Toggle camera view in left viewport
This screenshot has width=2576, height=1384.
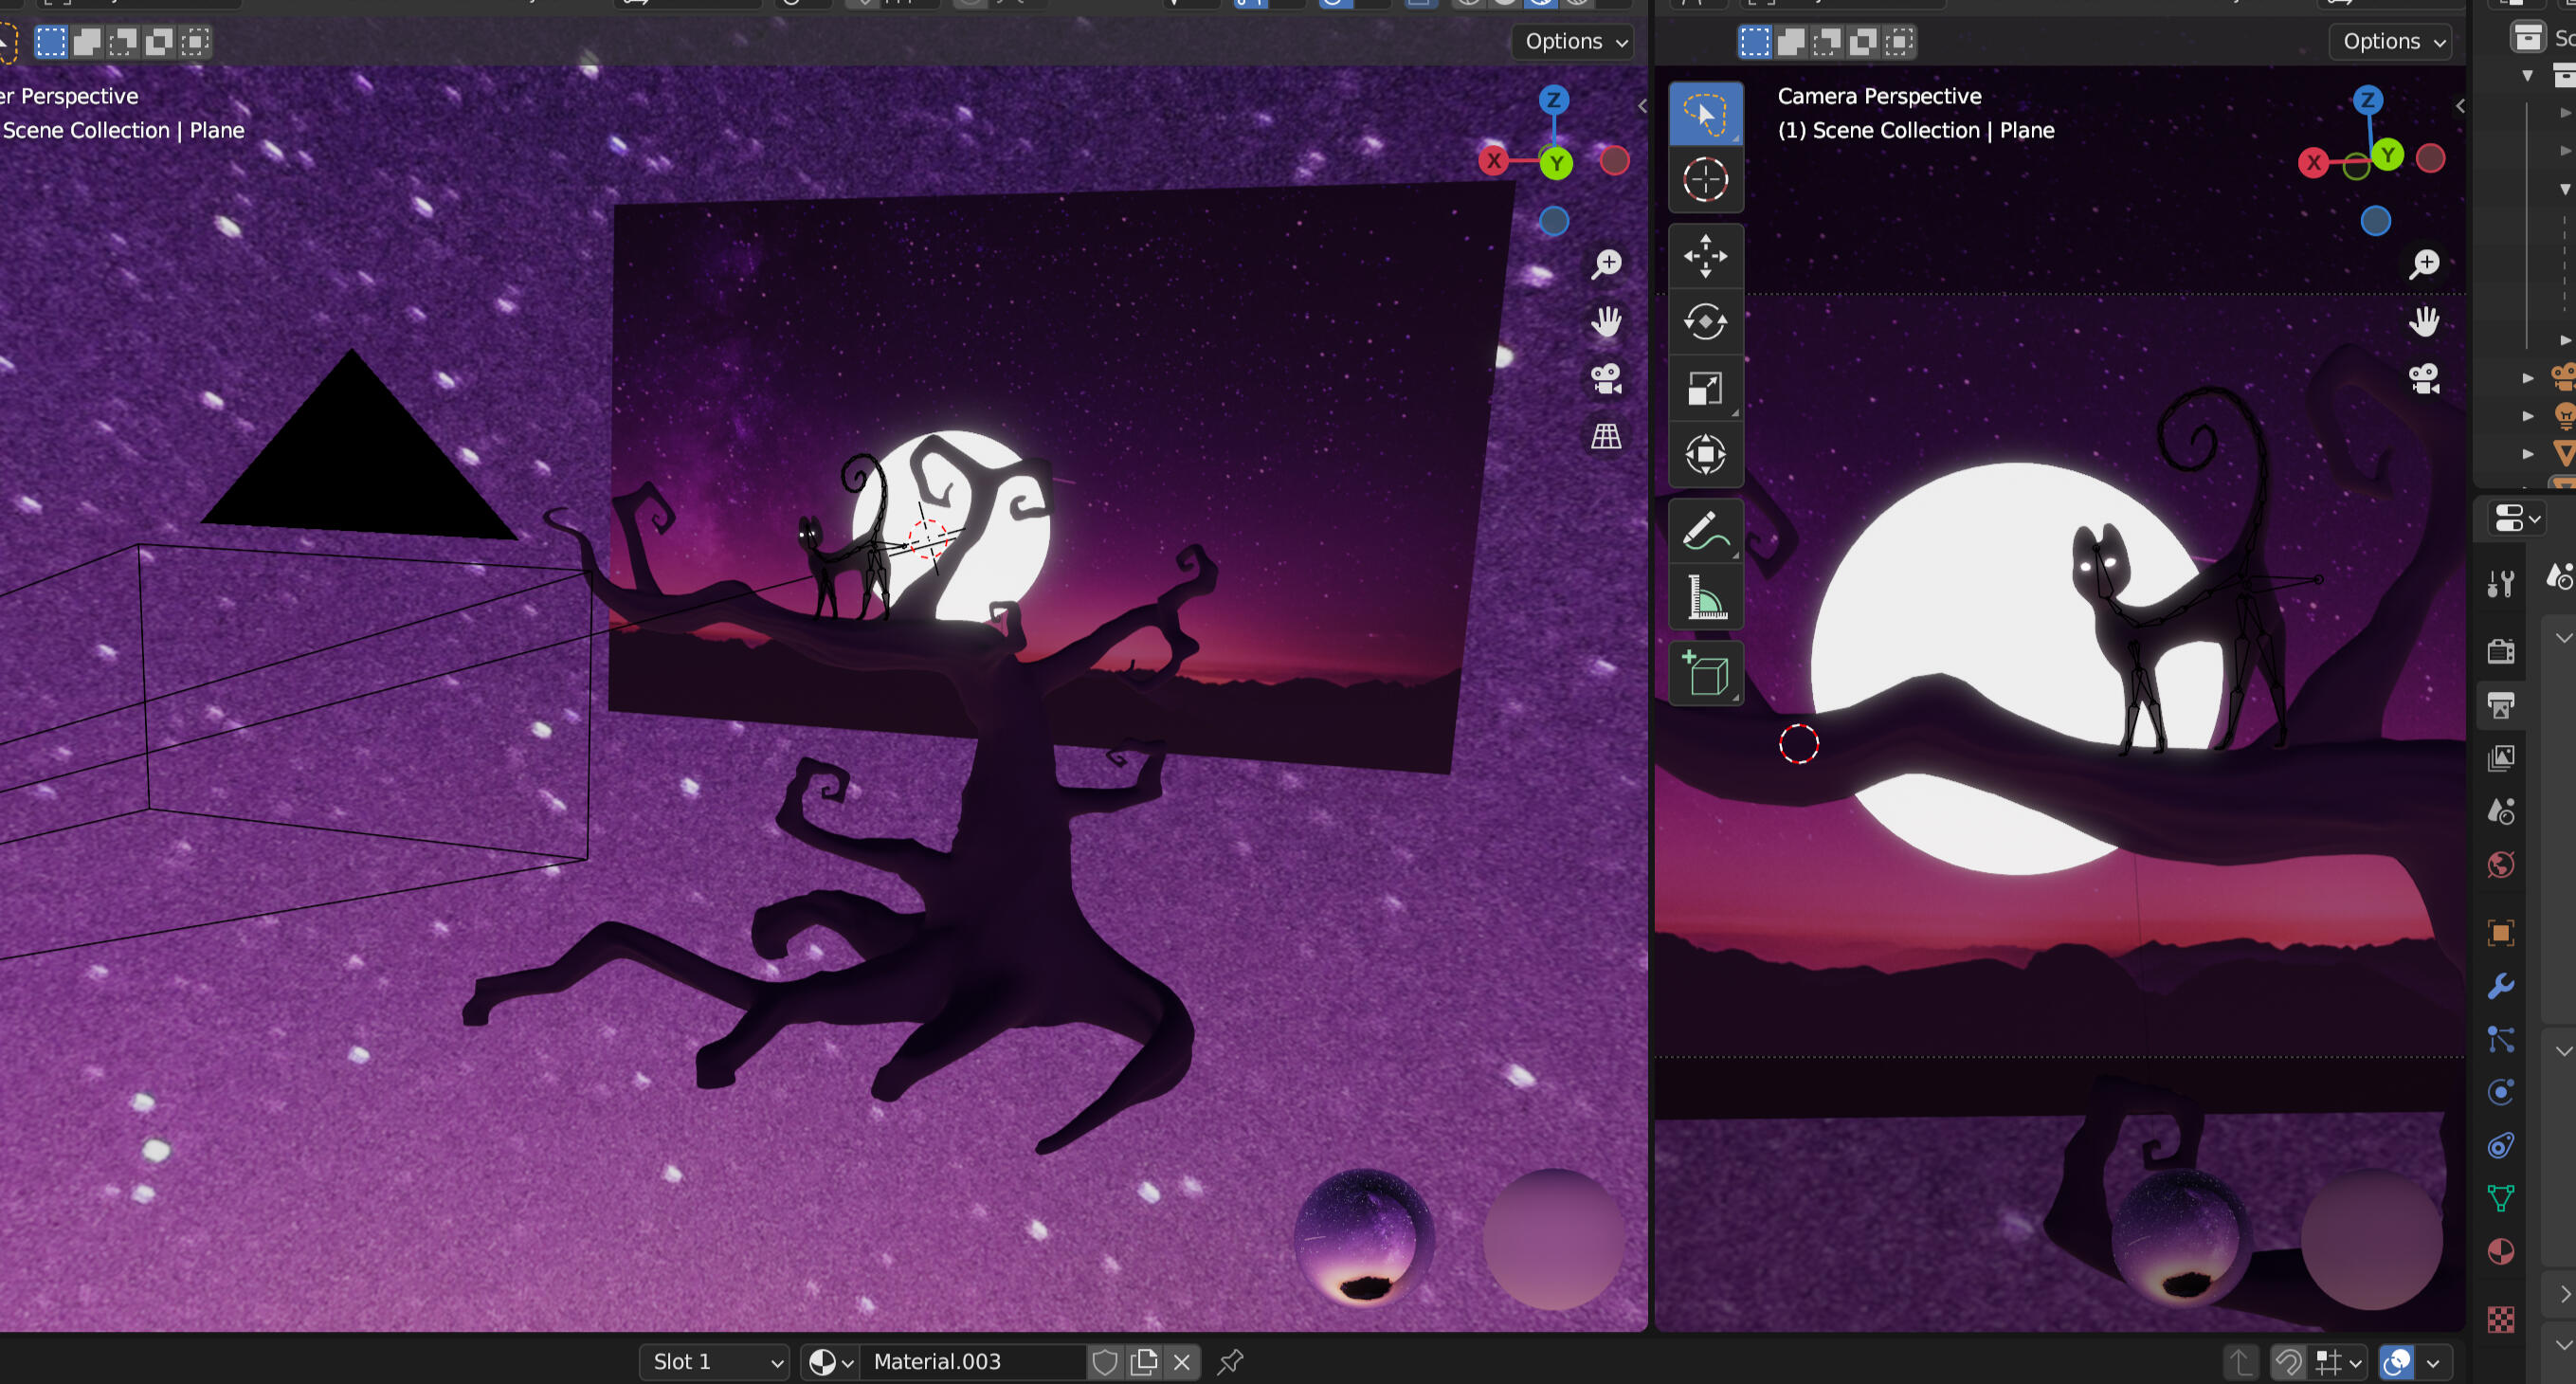click(x=1606, y=379)
